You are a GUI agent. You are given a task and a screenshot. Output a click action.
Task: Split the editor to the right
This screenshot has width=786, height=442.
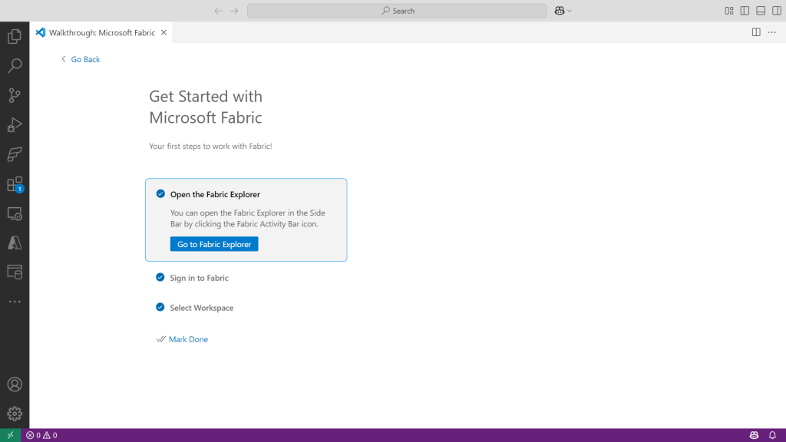point(756,32)
